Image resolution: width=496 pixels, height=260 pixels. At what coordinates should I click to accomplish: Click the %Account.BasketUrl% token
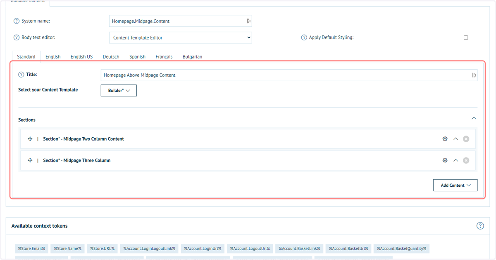[x=348, y=248]
